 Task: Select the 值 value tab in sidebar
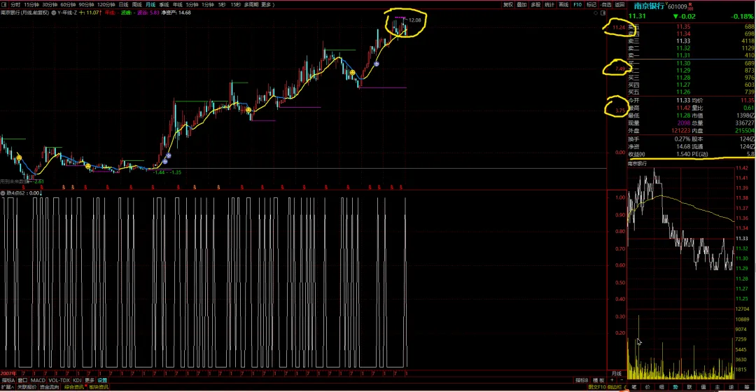(x=703, y=387)
